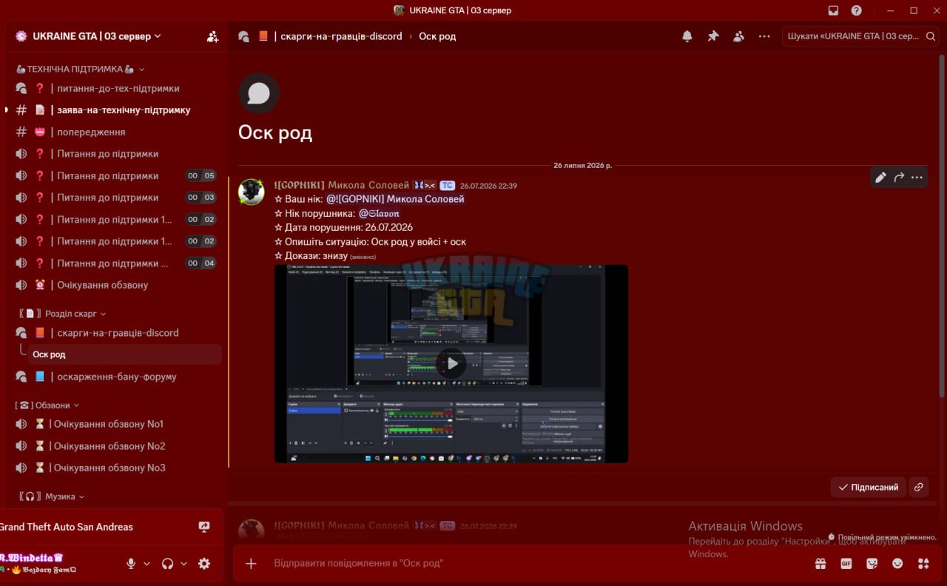Open the Help question mark icon
The image size is (947, 586).
(856, 10)
